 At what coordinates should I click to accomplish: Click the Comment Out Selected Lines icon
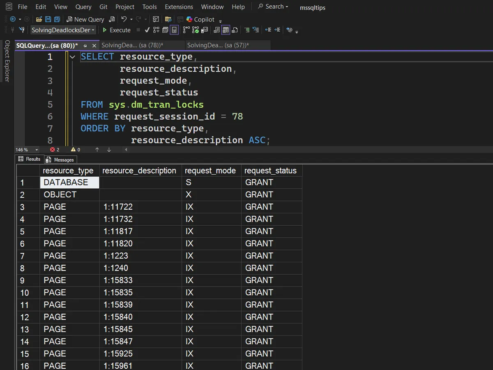247,30
